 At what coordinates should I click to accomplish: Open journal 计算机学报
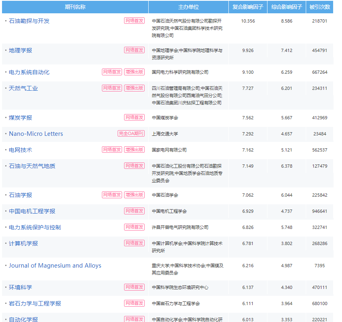(x=23, y=243)
